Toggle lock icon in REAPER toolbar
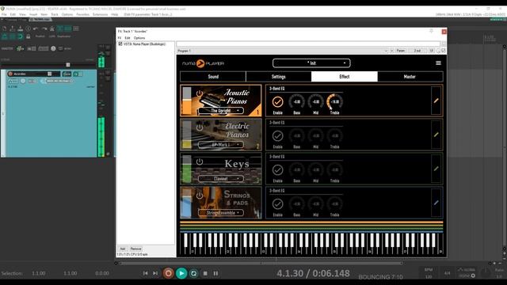Image resolution: width=507 pixels, height=285 pixels. click(29, 36)
